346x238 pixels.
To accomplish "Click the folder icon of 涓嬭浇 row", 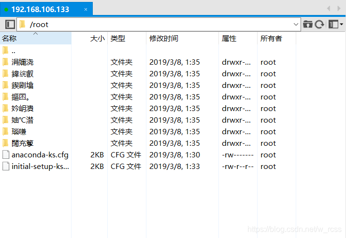I will (x=5, y=62).
